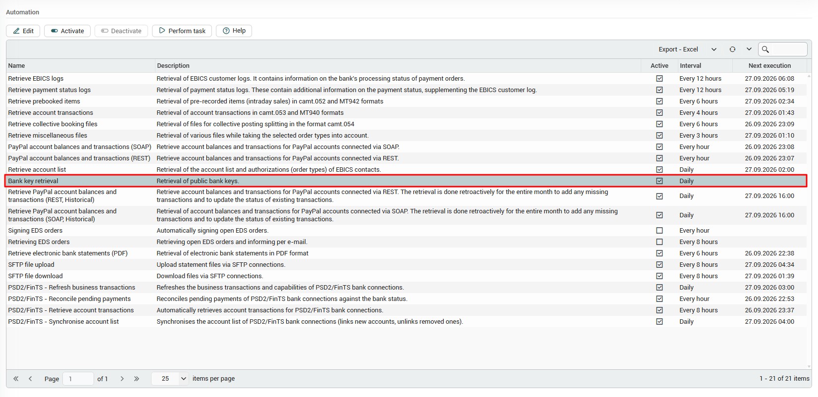Jump to the last page arrow
Viewport: 818px width, 397px height.
point(137,379)
